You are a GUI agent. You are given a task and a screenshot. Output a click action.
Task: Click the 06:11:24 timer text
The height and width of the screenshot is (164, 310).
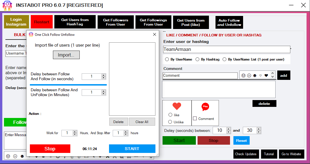point(90,149)
